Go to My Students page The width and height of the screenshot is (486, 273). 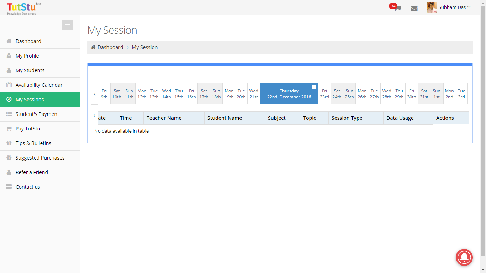point(40,70)
